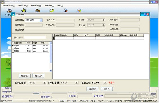Click the 折扣(%) column header

[x=124, y=35]
